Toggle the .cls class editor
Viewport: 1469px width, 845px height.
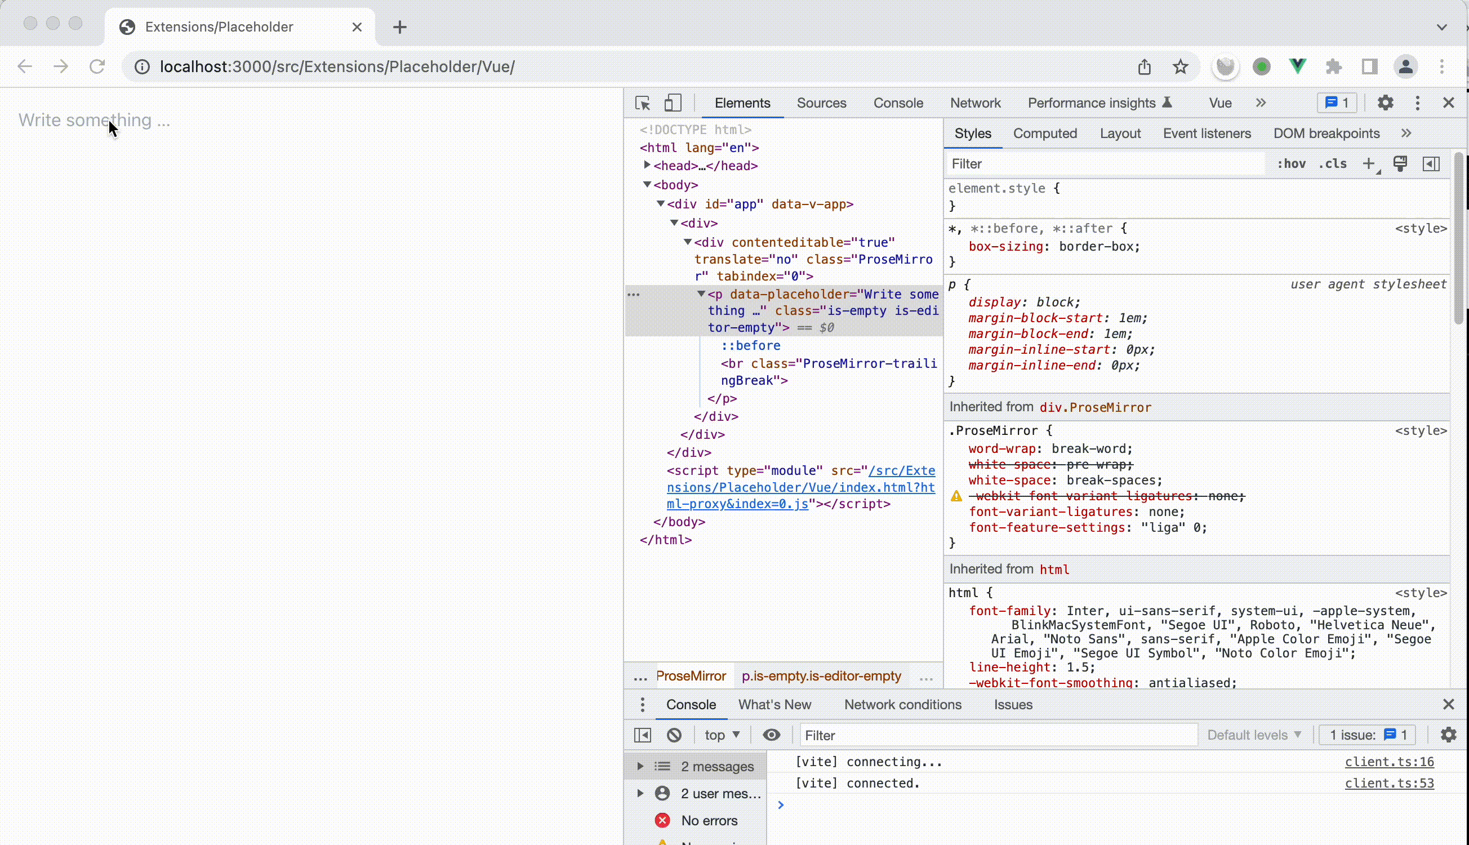(1333, 164)
